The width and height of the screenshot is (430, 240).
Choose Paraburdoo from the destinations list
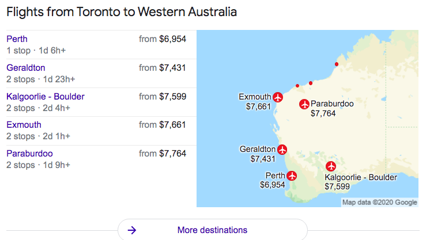point(29,154)
